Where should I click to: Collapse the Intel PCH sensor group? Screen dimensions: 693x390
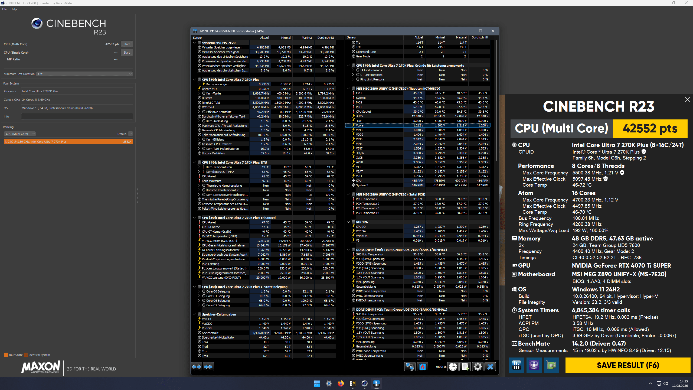point(348,194)
